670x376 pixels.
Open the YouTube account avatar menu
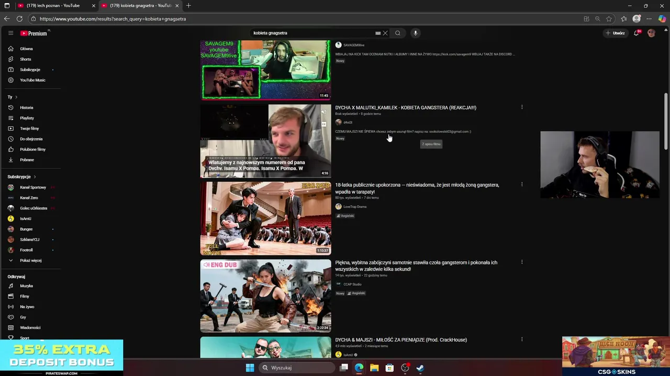click(651, 33)
